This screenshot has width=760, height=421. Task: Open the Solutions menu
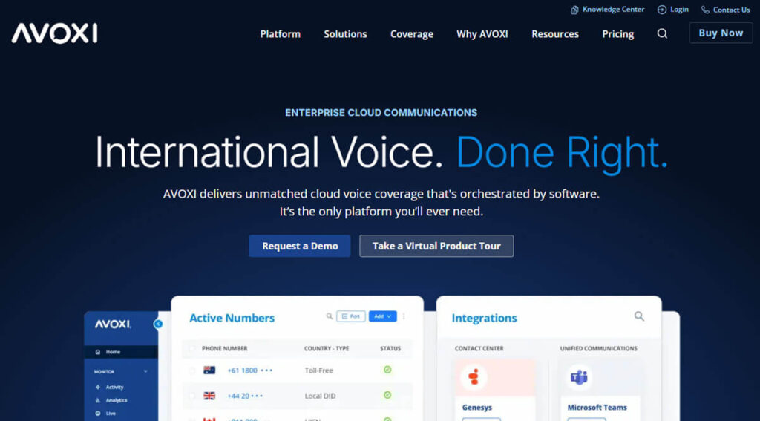point(346,34)
